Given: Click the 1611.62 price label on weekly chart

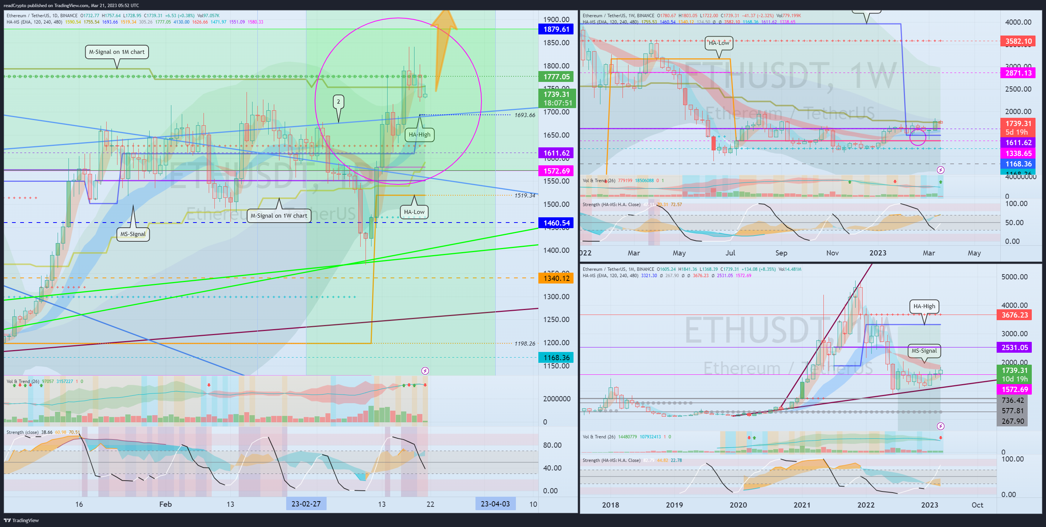Looking at the screenshot, I should coord(1018,143).
